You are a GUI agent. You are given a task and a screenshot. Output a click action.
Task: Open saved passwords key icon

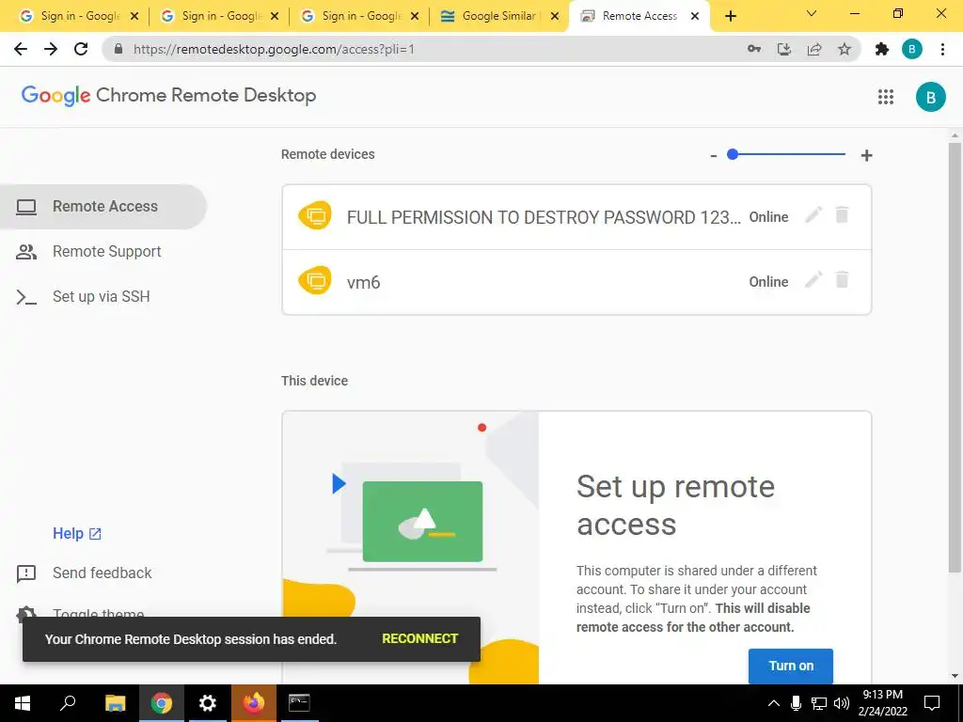click(754, 49)
